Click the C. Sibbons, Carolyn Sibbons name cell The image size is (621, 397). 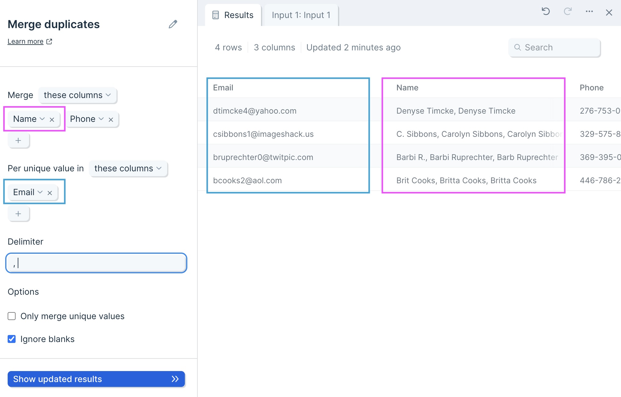tap(479, 134)
